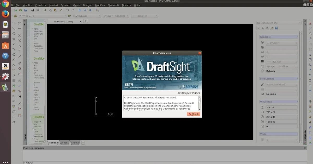Click the Print icon in toolbar
Screen dimensions: 313x164
pos(33,10)
